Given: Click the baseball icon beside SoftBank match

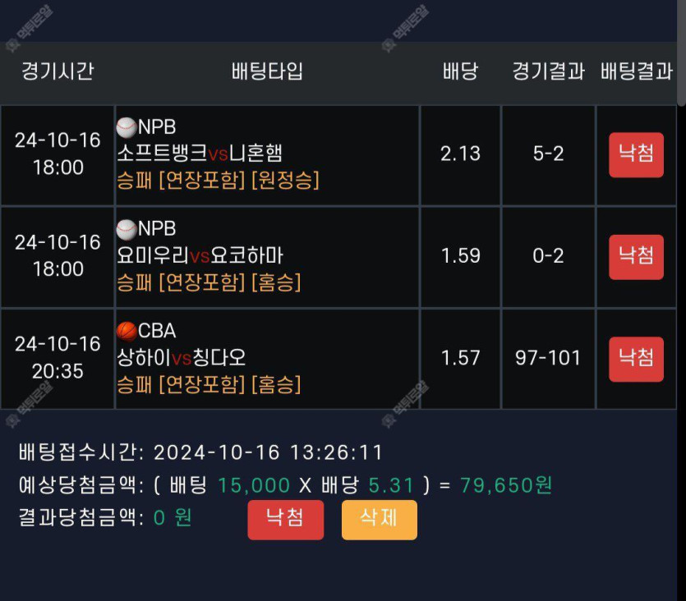Looking at the screenshot, I should click(127, 127).
